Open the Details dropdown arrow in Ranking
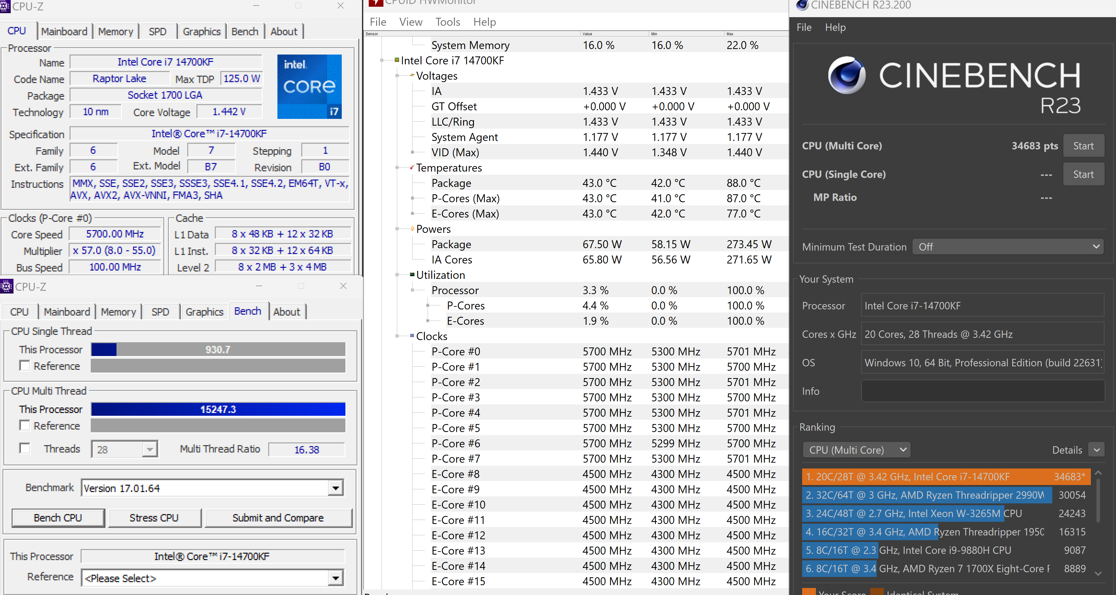 [1096, 450]
